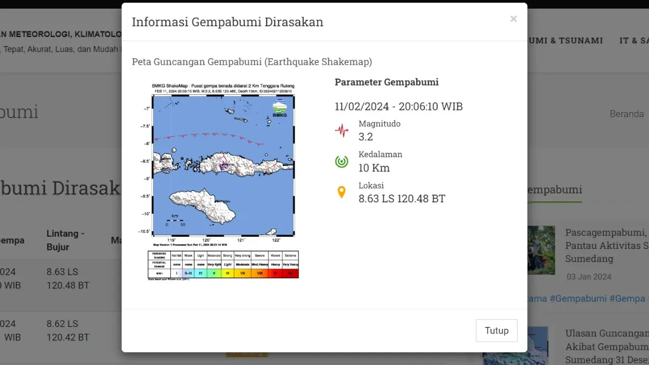Viewport: 649px width, 365px height.
Task: Click the green Kedalaman depth icon
Action: tap(342, 161)
